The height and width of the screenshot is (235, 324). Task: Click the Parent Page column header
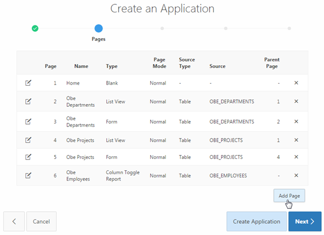272,63
